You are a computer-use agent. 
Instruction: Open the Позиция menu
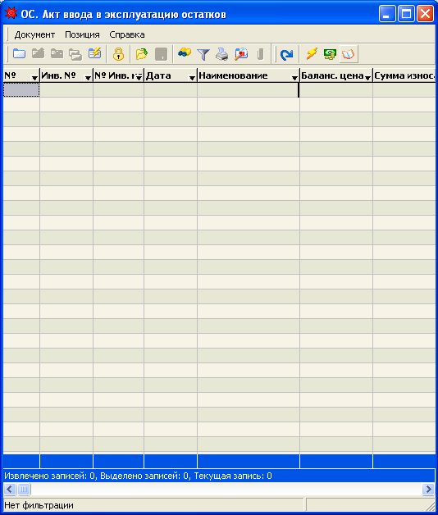coord(82,34)
